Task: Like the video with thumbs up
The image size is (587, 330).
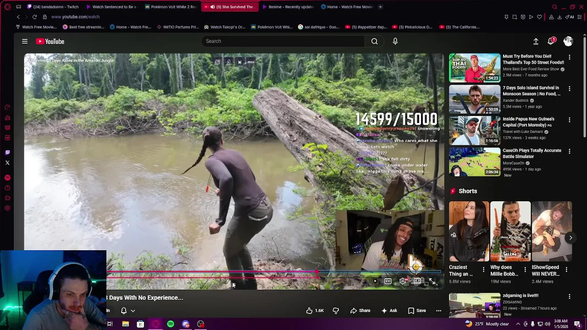Action: (315, 311)
